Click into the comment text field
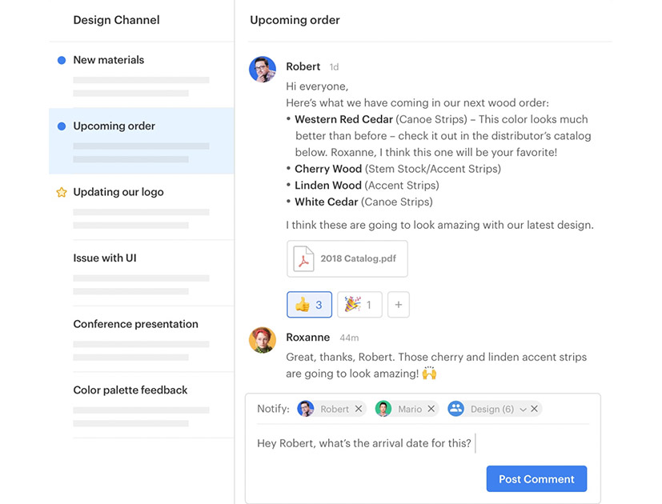662x504 pixels. (423, 443)
